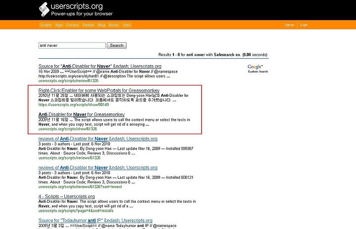Click the Signup link

(289, 25)
